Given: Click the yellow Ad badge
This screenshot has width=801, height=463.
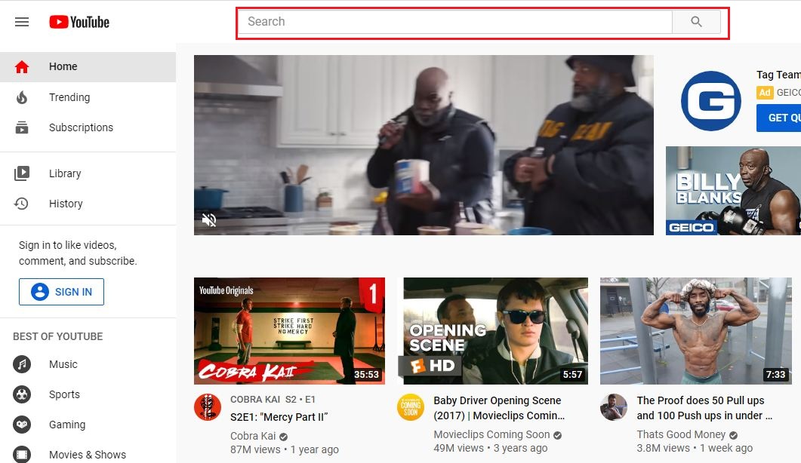Looking at the screenshot, I should (x=765, y=93).
